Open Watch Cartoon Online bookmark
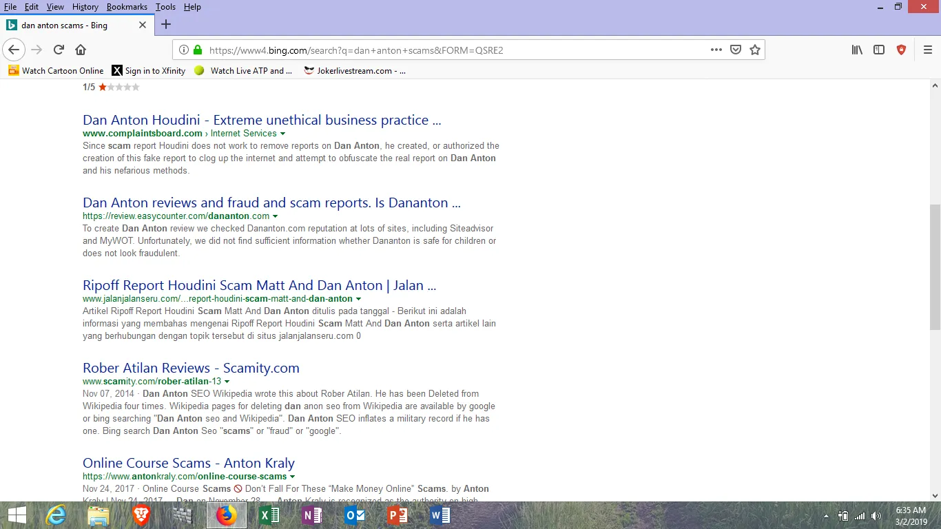Screen dimensions: 941x529 [x=56, y=70]
